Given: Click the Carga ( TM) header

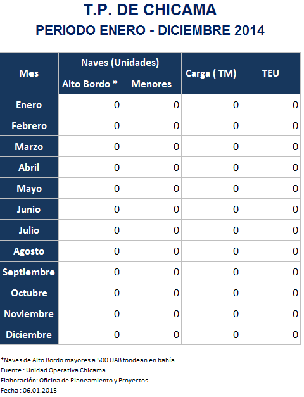Looking at the screenshot, I should [x=211, y=73].
